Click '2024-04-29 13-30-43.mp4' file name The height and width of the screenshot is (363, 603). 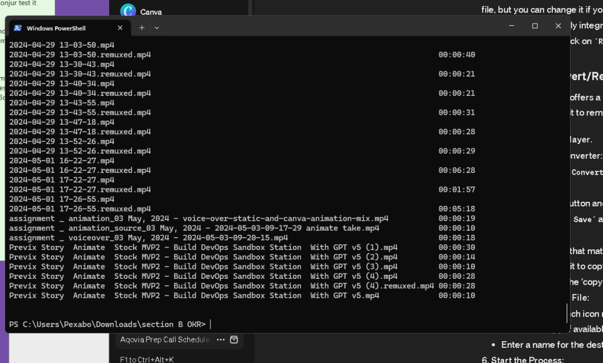[61, 64]
